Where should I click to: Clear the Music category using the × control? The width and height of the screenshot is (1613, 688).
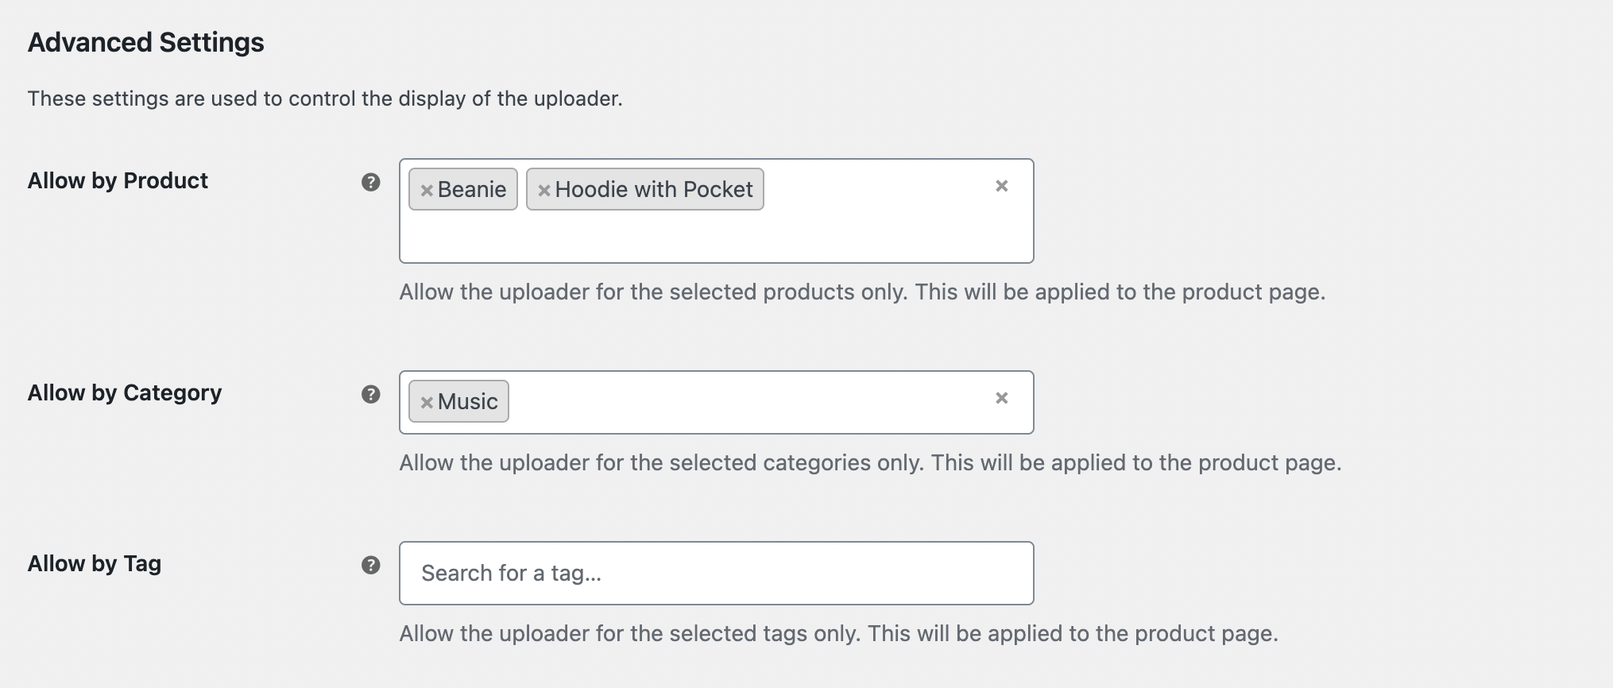coord(1001,396)
